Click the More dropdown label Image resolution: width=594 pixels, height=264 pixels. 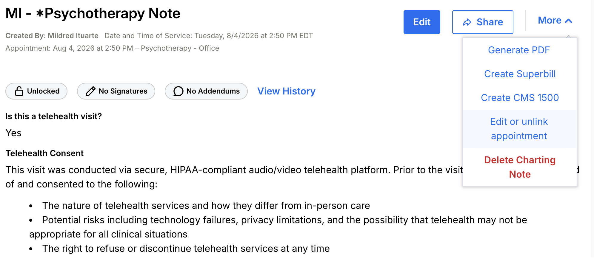point(550,21)
